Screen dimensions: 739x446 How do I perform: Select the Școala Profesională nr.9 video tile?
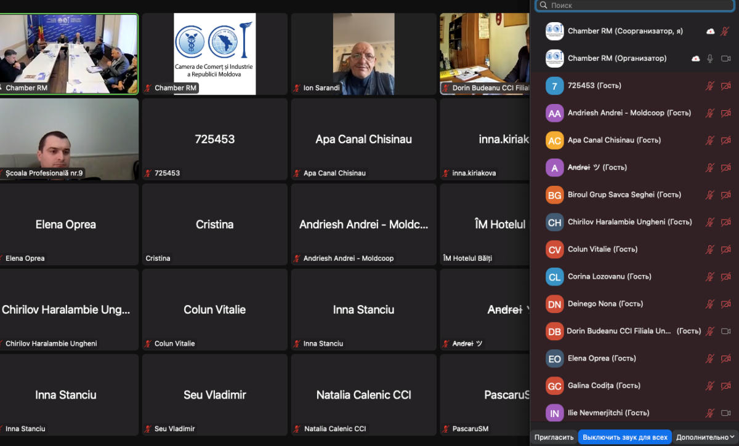(69, 139)
